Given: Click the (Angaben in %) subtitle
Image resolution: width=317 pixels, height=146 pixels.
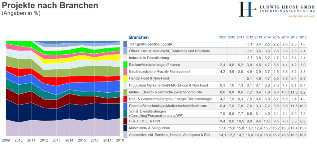Looking at the screenshot, I should pyautogui.click(x=21, y=13).
